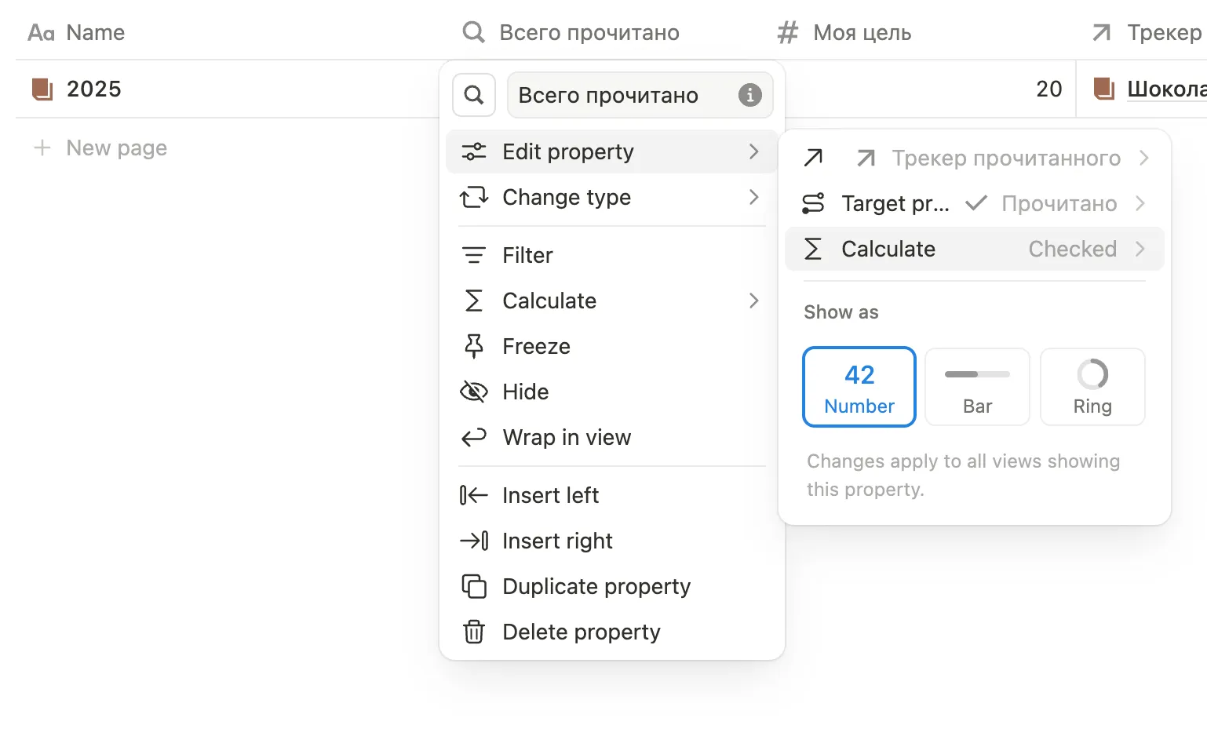Open the Target property Прочитано dropdown
Screen dimensions: 1207x747
[974, 203]
